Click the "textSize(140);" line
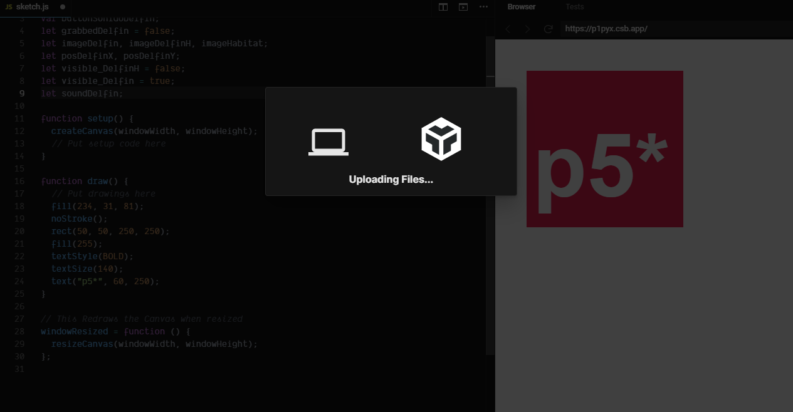Screen dimensions: 793x412 coord(87,269)
